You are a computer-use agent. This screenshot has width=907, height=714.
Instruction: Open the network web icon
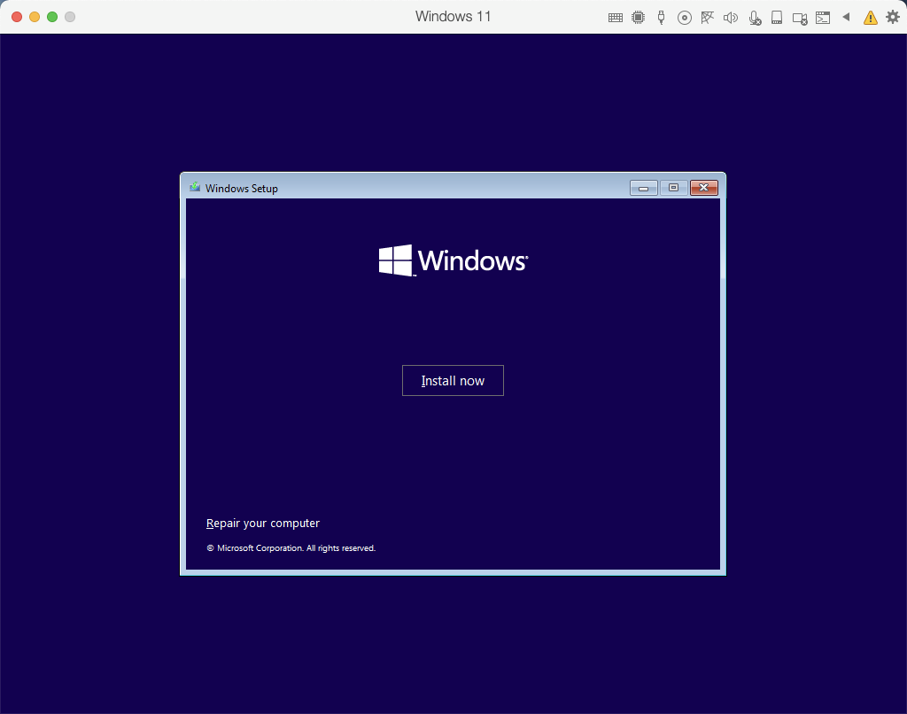coord(707,18)
